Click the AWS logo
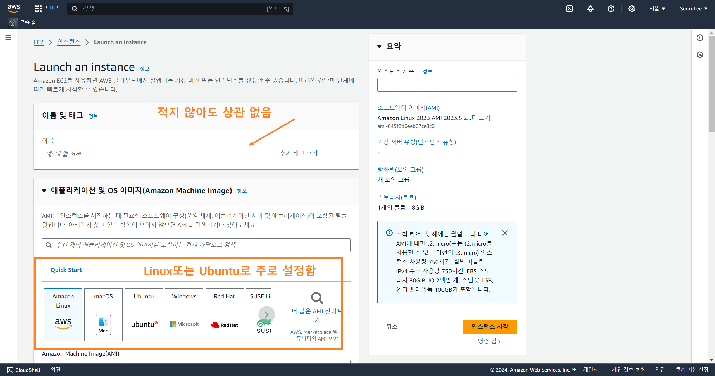Viewport: 715px width, 376px height. 14,8
